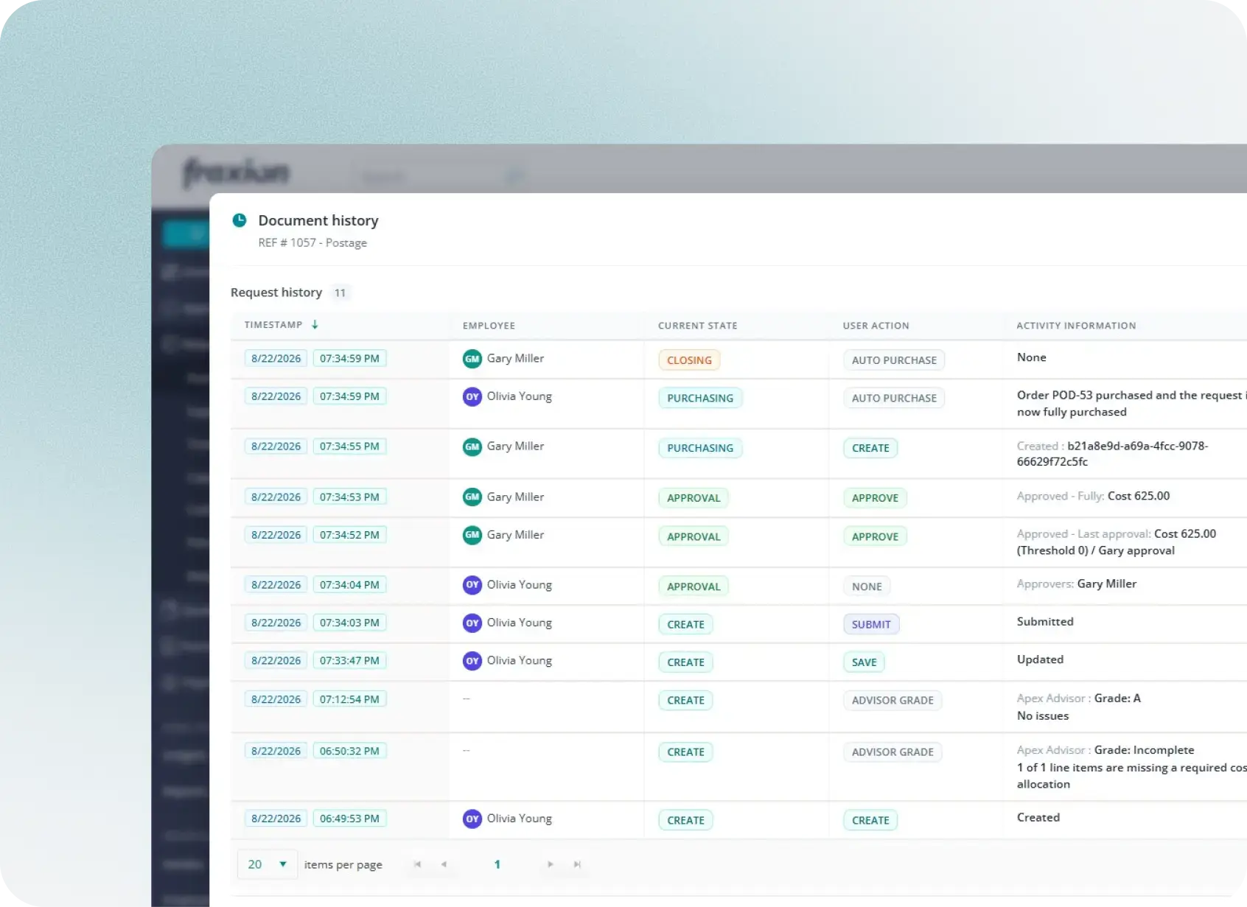Click Gary Miller avatar in 07:34:55 PM row

pos(472,447)
